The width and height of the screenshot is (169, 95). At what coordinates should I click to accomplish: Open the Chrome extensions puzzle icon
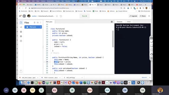pos(140,8)
